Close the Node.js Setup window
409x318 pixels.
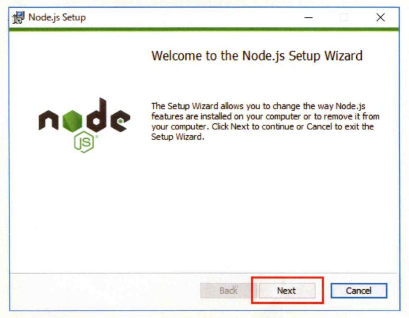[x=381, y=18]
